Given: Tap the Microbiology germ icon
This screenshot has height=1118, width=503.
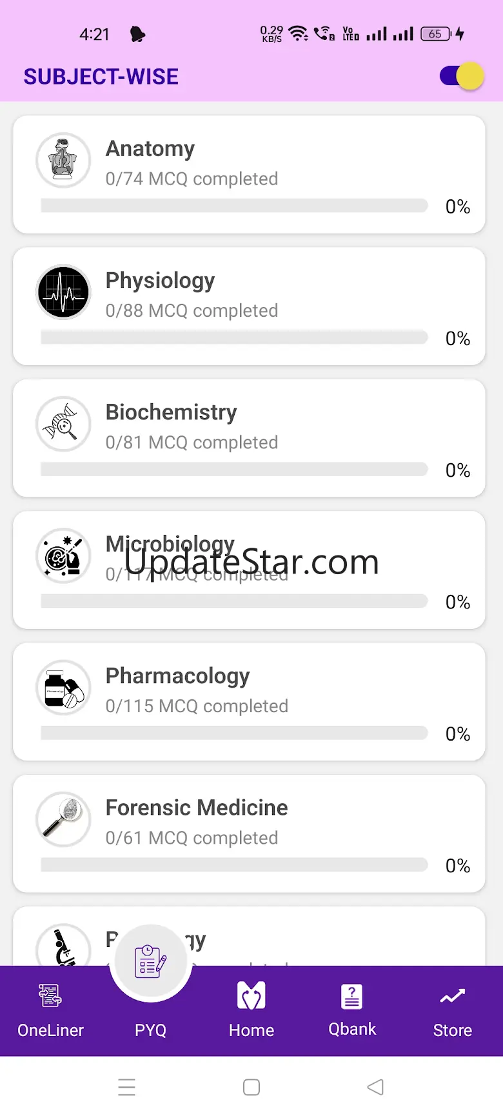Looking at the screenshot, I should (63, 556).
